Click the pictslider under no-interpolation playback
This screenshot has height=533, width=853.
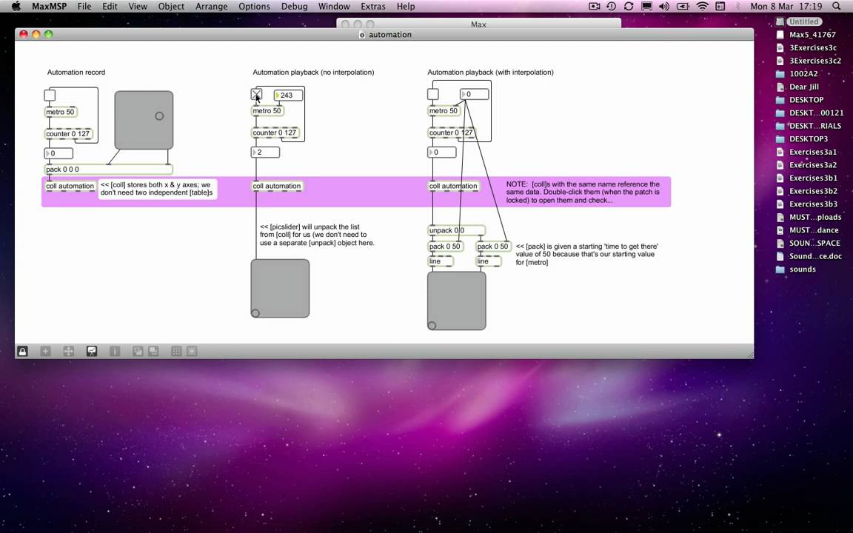click(280, 288)
